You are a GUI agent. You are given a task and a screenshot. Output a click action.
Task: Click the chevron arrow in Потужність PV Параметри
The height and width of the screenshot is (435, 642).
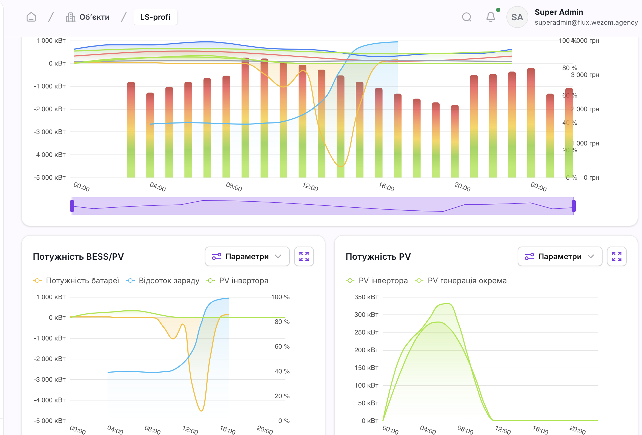tap(591, 256)
